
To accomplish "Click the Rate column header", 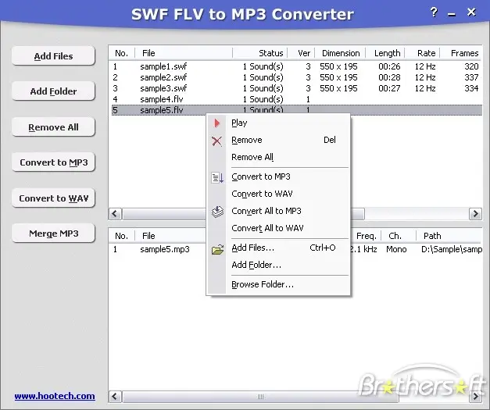I will pos(423,53).
